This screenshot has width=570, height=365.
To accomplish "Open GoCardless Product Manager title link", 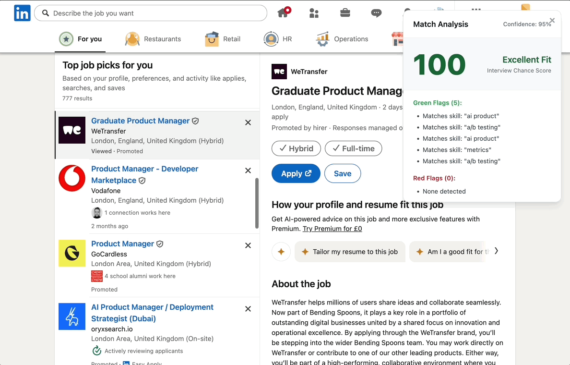I will click(x=122, y=244).
